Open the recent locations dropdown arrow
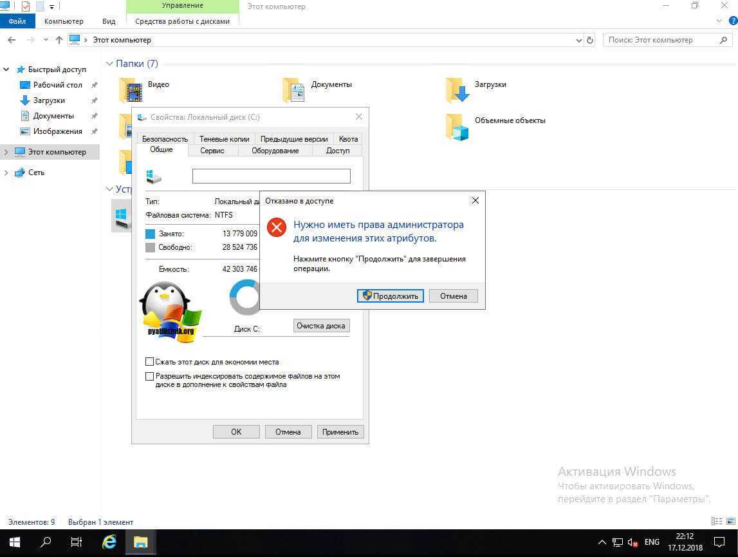This screenshot has height=557, width=738. pyautogui.click(x=46, y=40)
